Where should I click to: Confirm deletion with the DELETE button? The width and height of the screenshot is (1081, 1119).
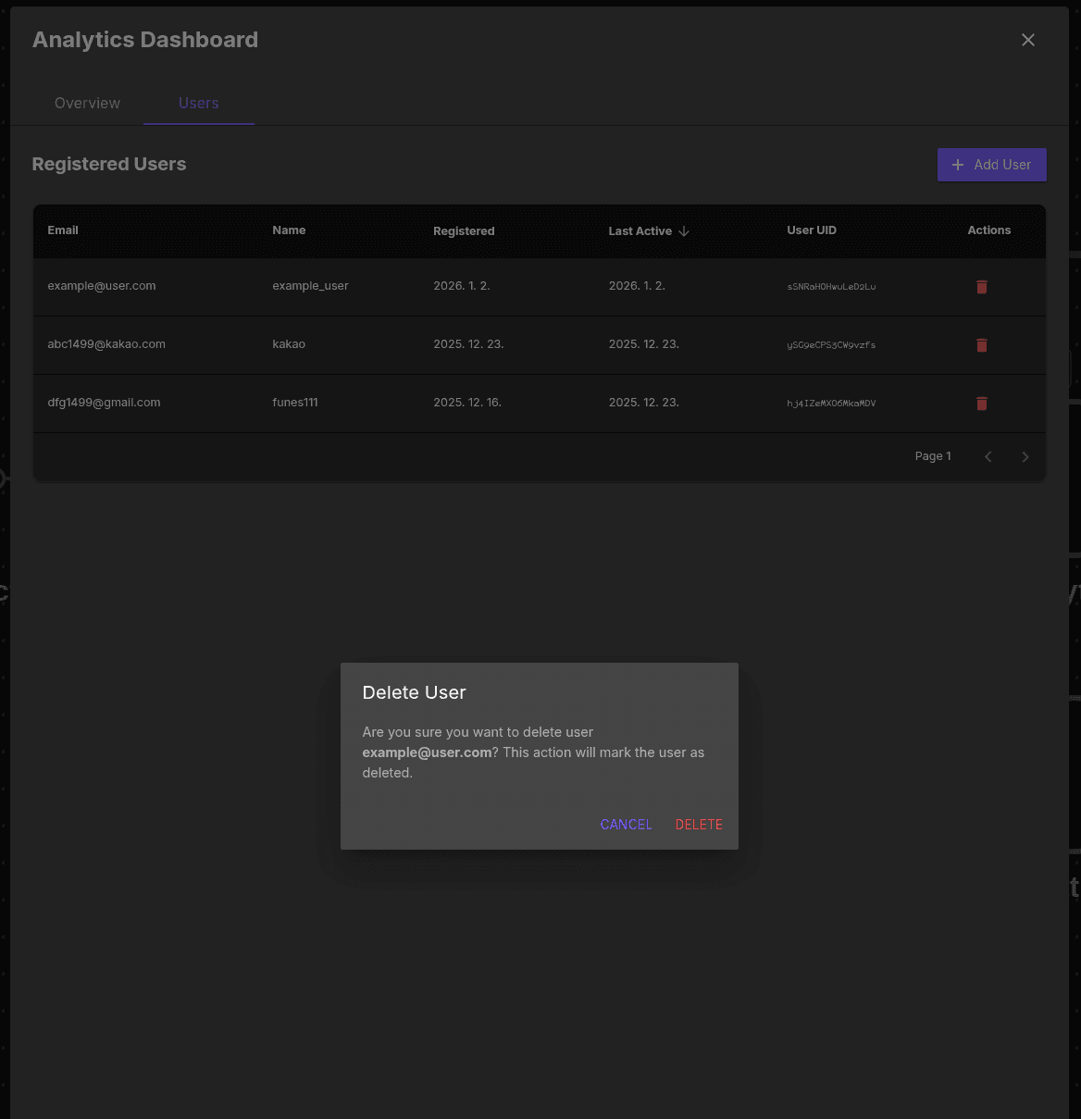tap(699, 824)
